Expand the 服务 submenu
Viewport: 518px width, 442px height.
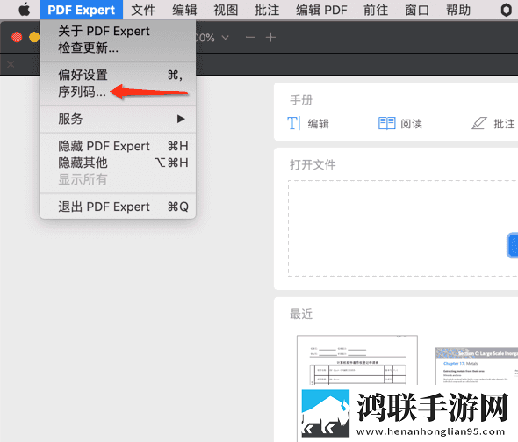[x=118, y=119]
